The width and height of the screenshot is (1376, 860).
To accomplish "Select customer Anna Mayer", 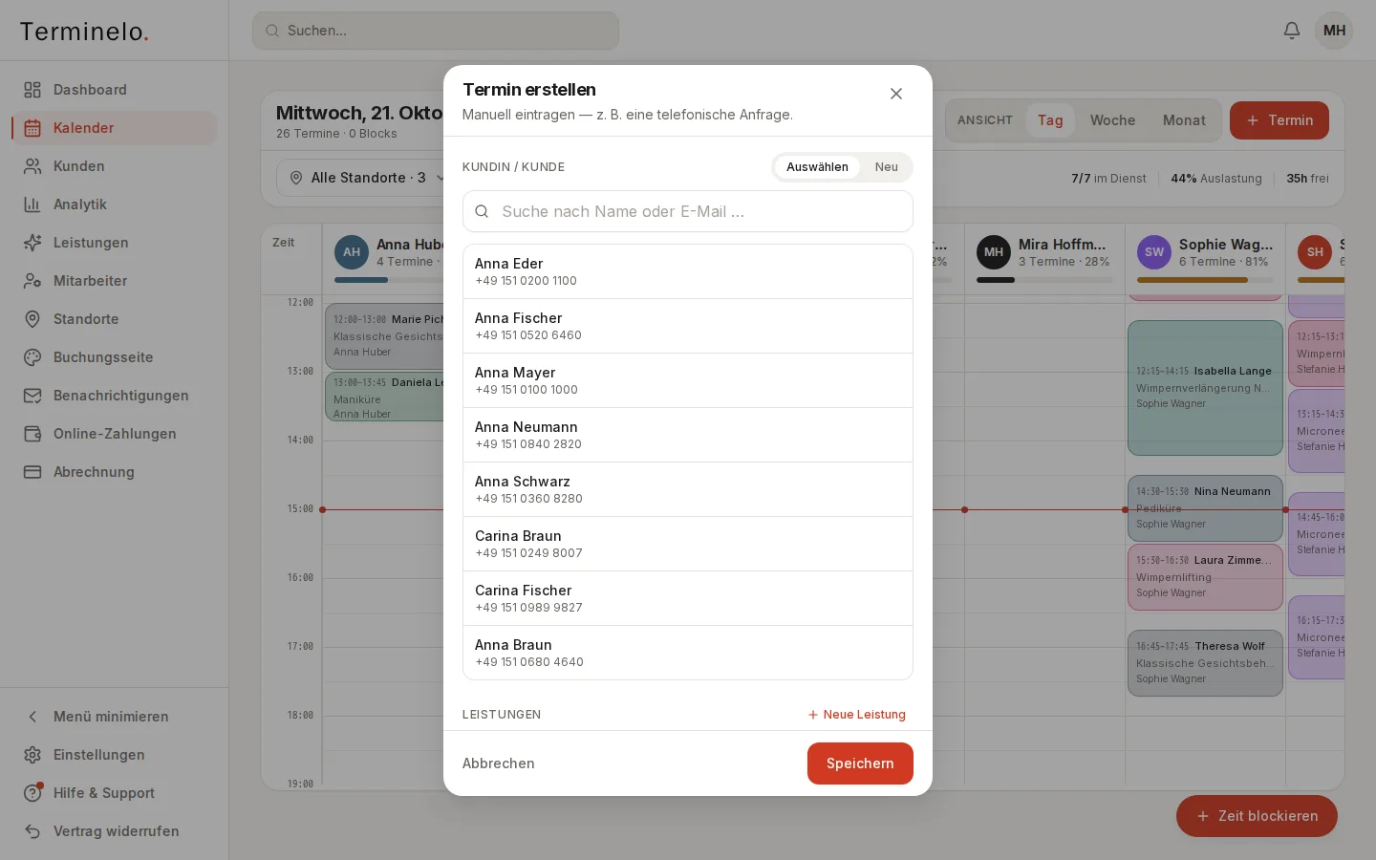I will click(x=688, y=380).
